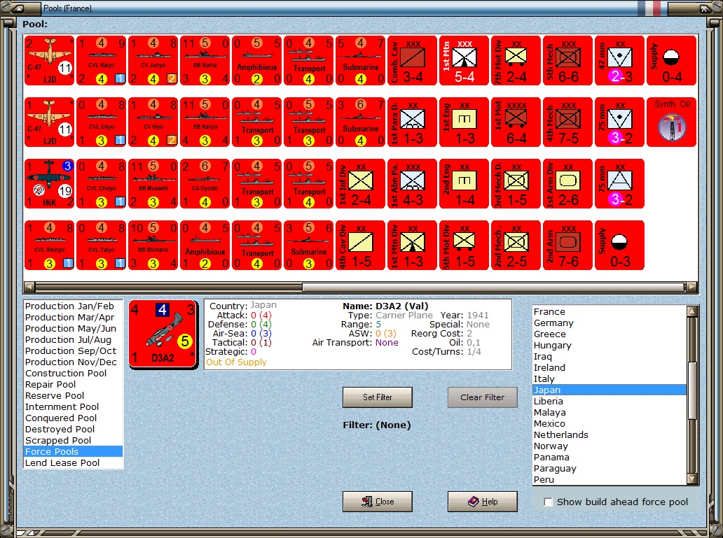Pick the 1st Eng 1-3 counter
The height and width of the screenshot is (538, 723).
pyautogui.click(x=464, y=122)
